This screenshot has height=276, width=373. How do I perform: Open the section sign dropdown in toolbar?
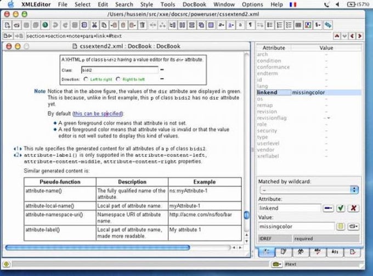318,25
